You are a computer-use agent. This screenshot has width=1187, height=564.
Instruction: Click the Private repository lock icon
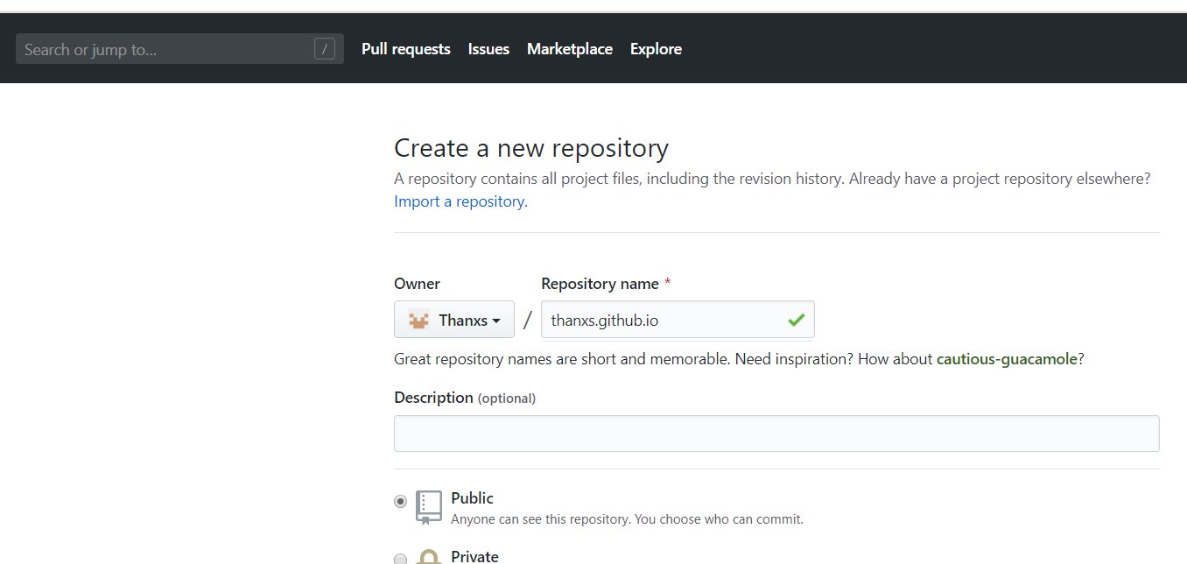429,558
